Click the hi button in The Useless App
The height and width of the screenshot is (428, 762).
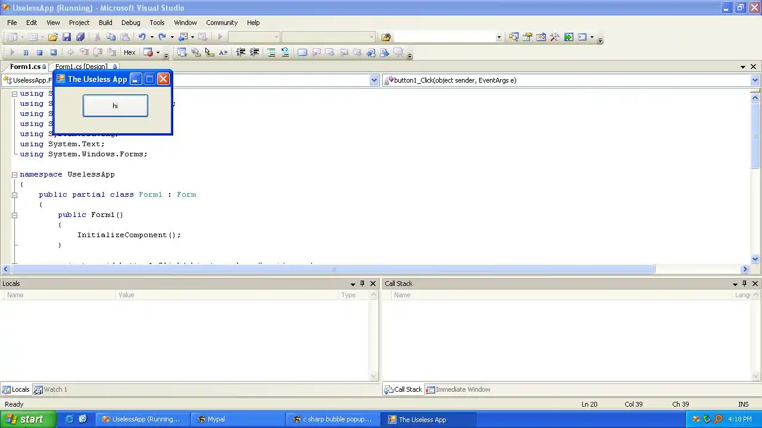[x=115, y=106]
